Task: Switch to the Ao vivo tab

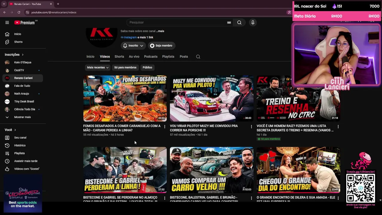Action: tap(134, 56)
